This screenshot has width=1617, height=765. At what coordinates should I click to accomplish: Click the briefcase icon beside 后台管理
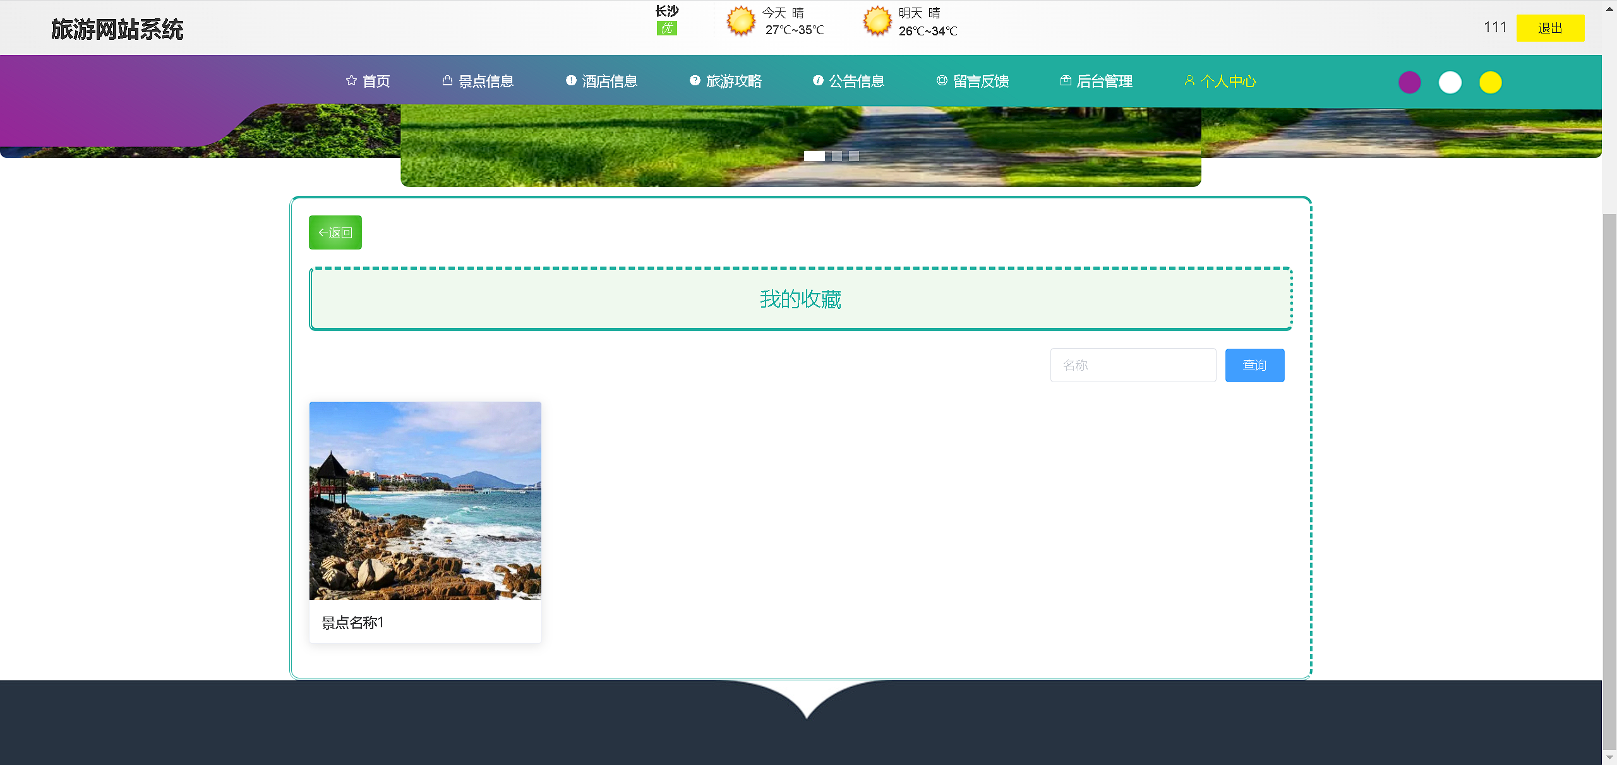1066,81
